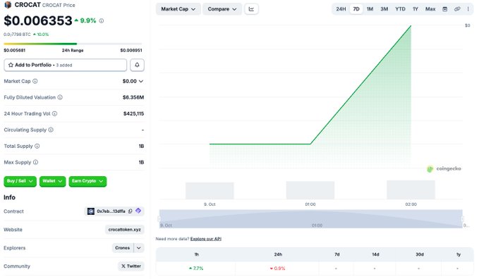Open the Fully Diluted Valuation info icon
The height and width of the screenshot is (279, 479).
click(x=60, y=97)
